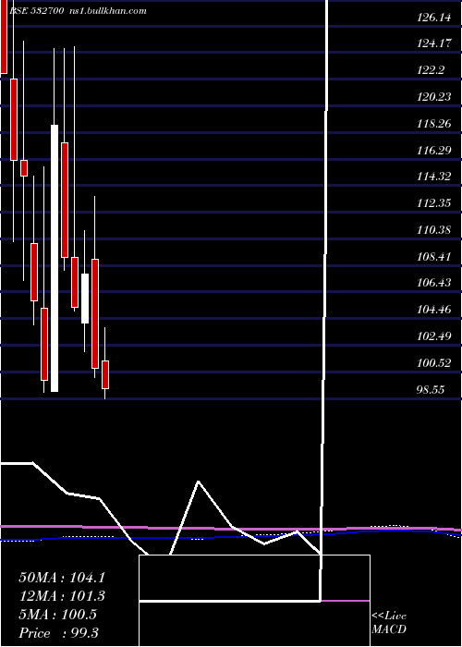Click the price label 102.49
Image resolution: width=462 pixels, height=647 pixels.
434,336
